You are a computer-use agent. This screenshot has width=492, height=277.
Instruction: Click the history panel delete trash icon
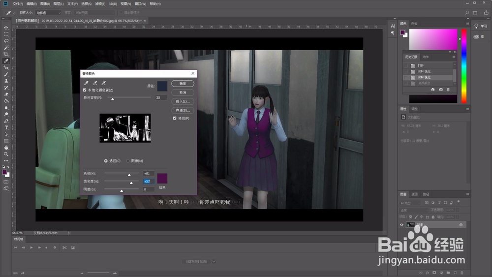point(448,90)
